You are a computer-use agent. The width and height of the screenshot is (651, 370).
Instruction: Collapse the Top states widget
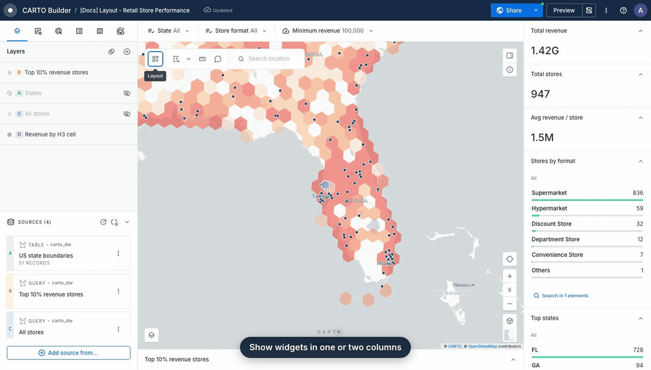[640, 319]
